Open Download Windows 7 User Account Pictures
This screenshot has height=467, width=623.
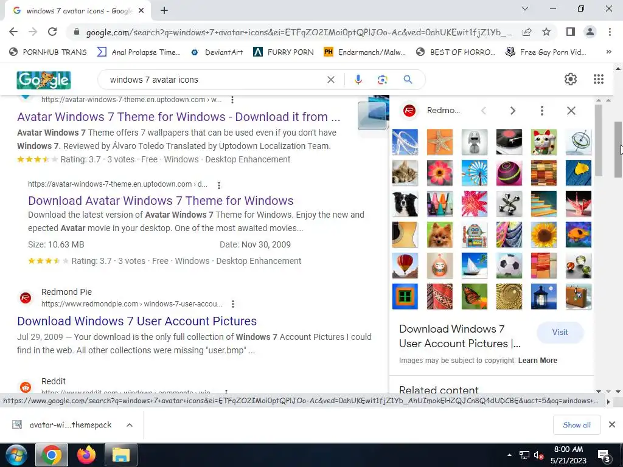coord(137,321)
